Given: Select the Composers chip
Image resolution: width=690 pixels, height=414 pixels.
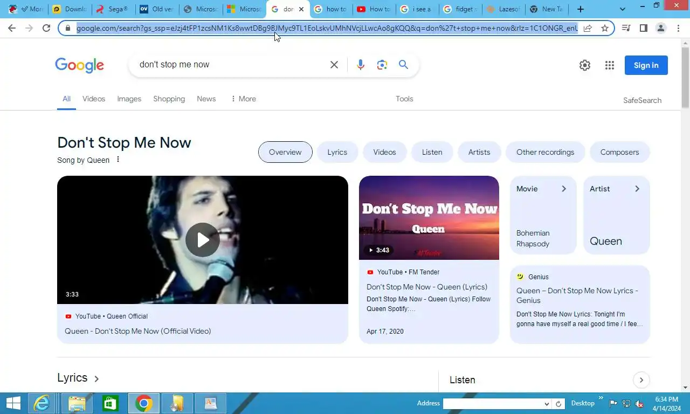Looking at the screenshot, I should [620, 152].
